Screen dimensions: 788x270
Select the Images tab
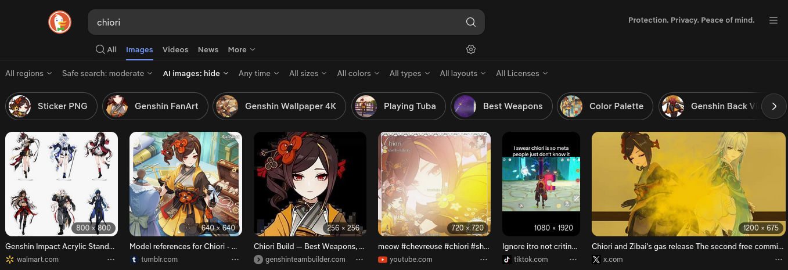coord(139,49)
